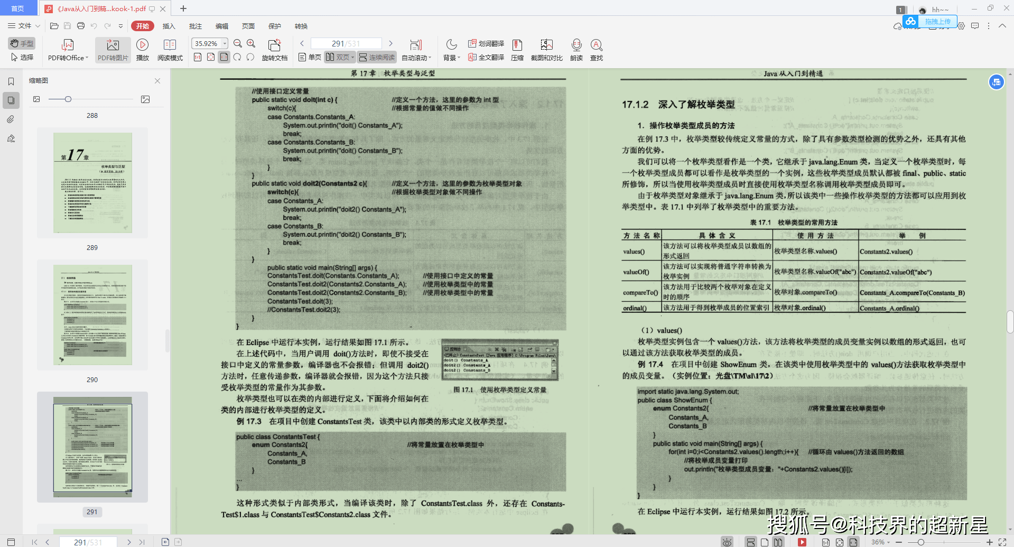Toggle 连续阅读 continuous reading
1014x547 pixels.
(x=377, y=57)
